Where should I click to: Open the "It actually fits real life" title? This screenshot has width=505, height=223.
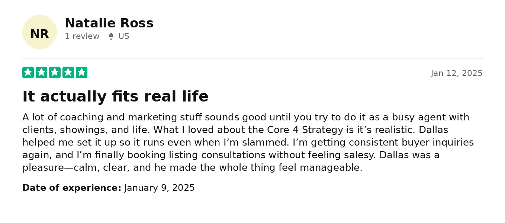tap(115, 97)
